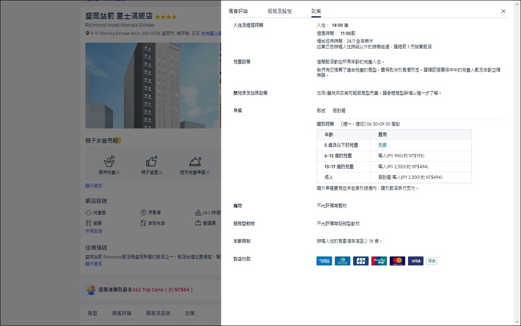Viewport: 521px width, 326px height.
Task: Go to bottom 房客評論 page tab
Action: tap(121, 313)
